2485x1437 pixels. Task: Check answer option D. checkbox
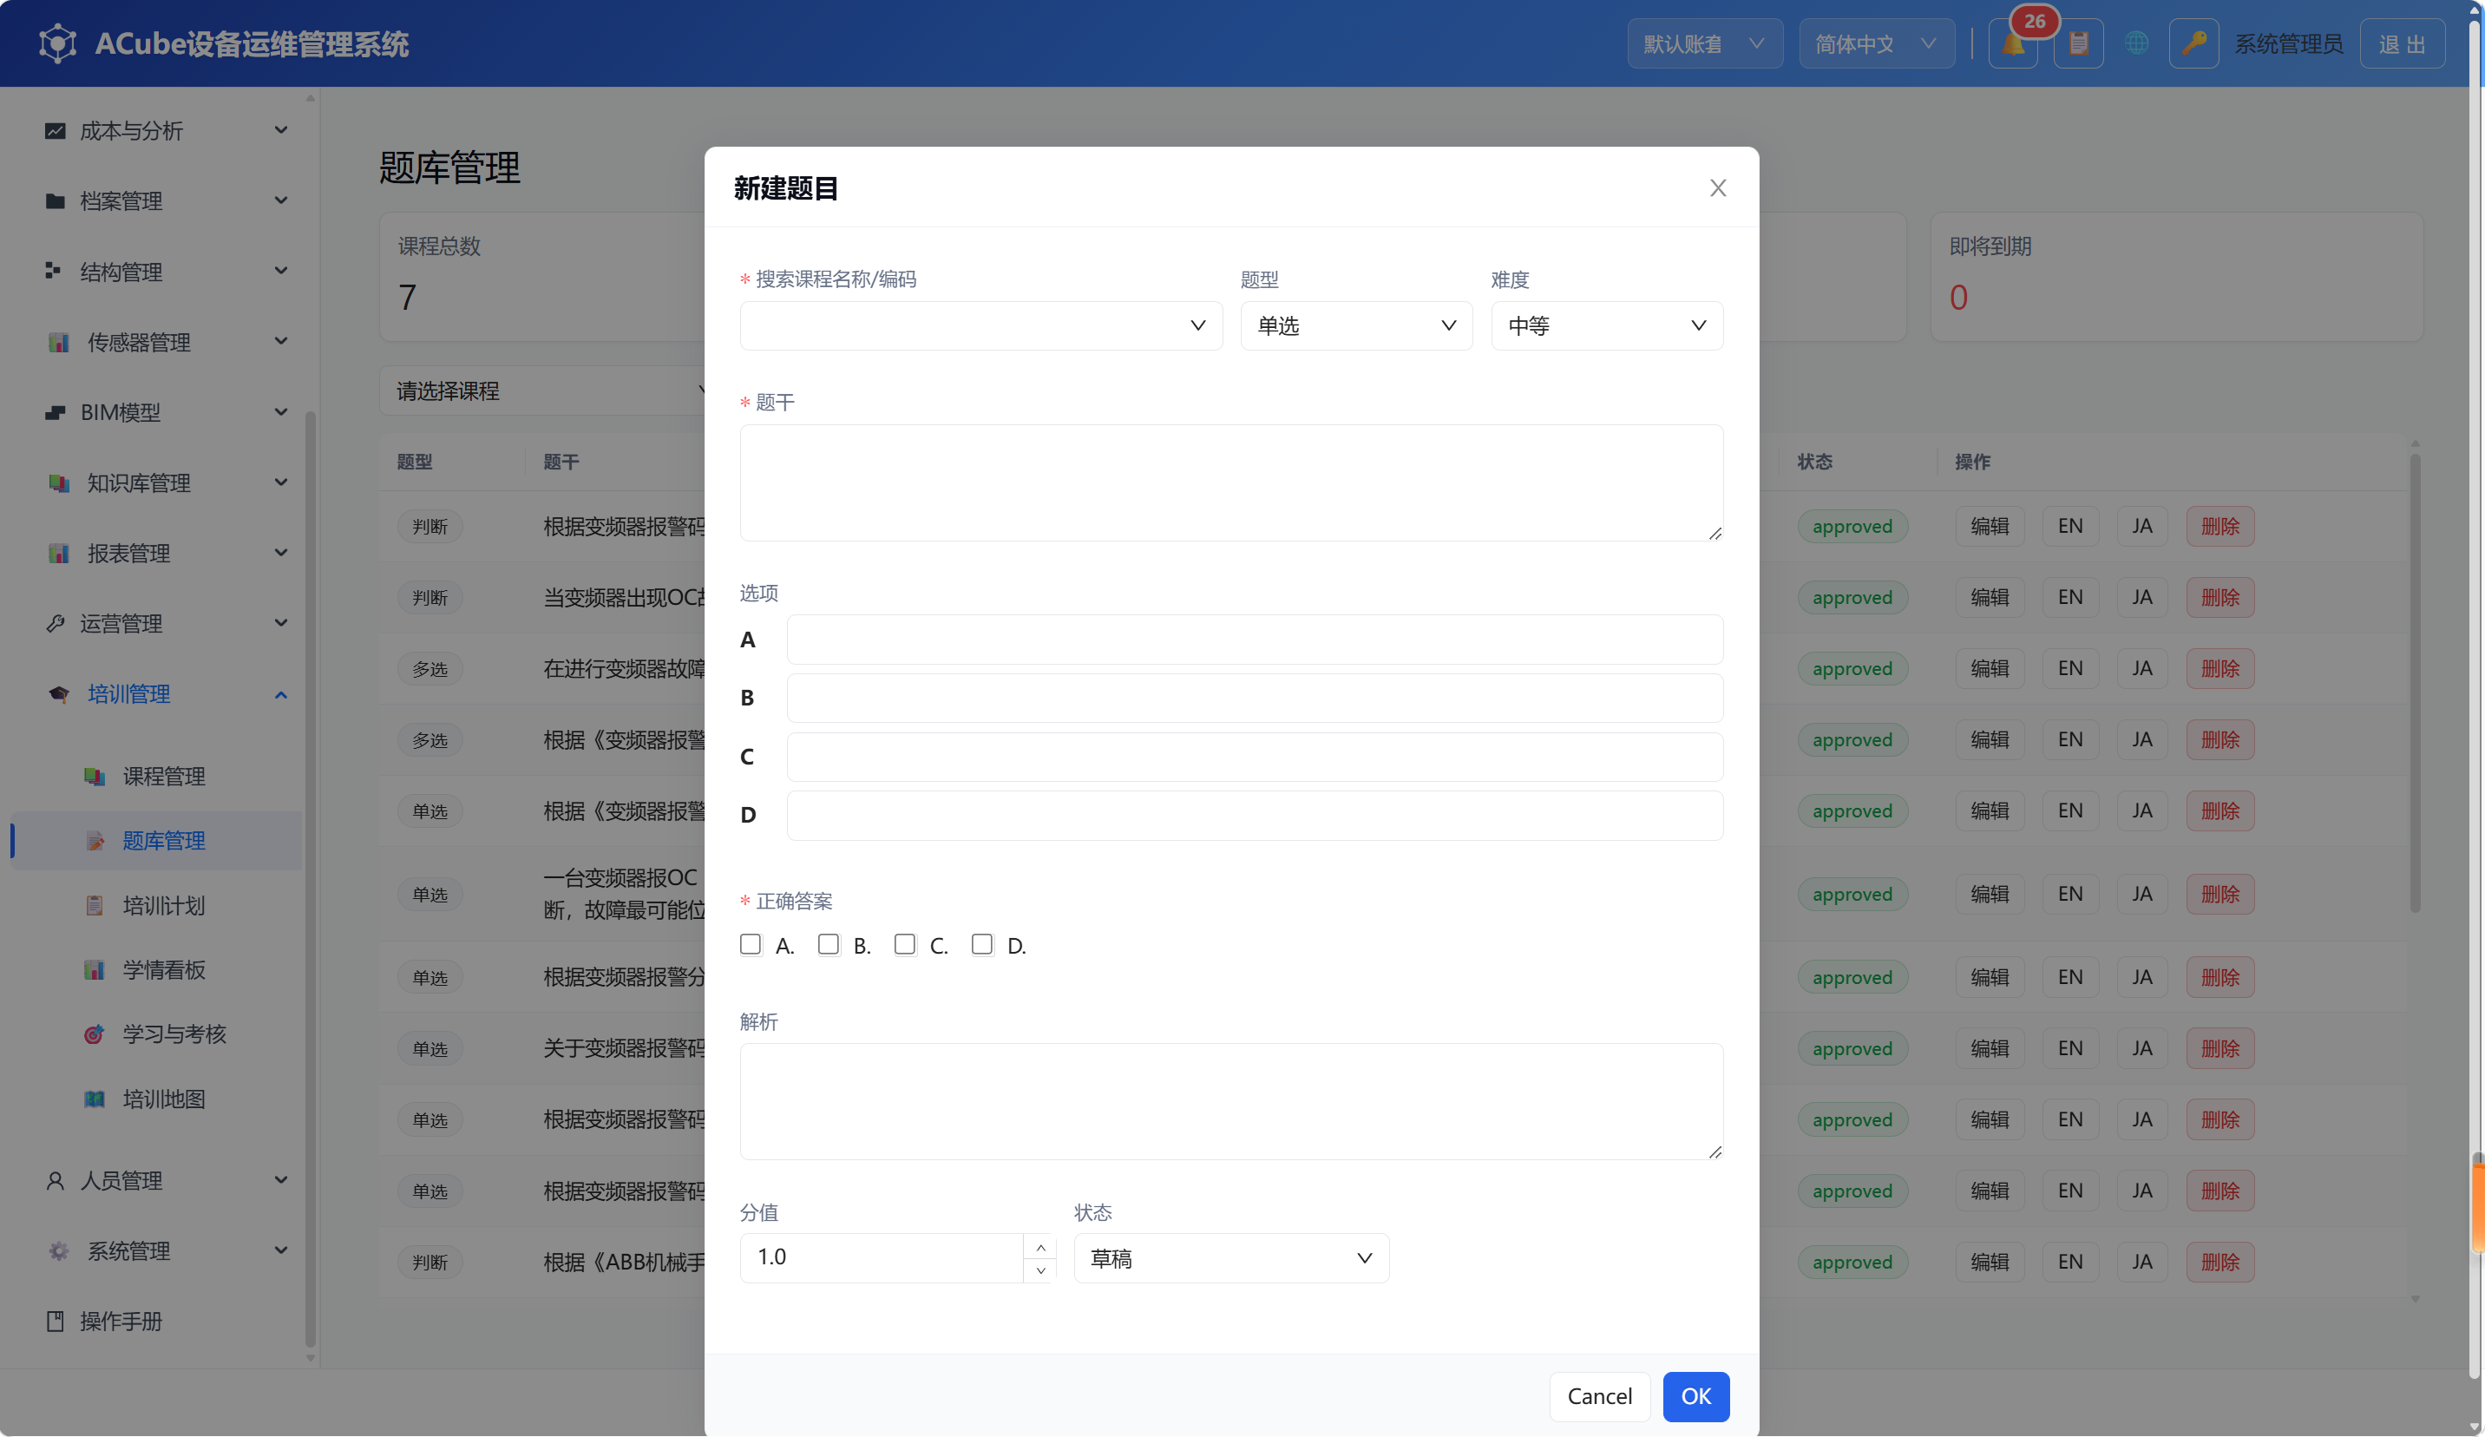point(982,945)
